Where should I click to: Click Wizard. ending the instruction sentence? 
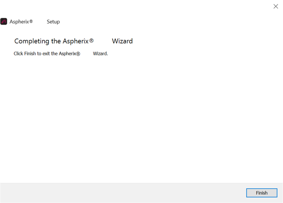pyautogui.click(x=100, y=54)
